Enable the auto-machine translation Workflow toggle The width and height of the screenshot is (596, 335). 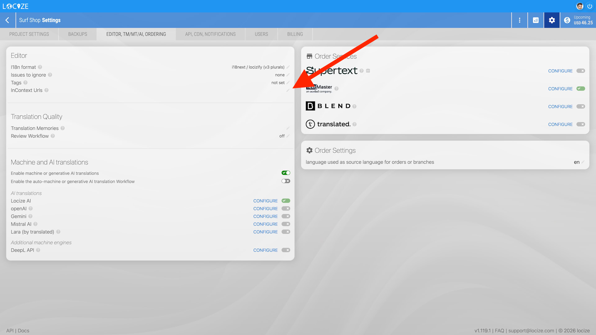click(x=286, y=181)
